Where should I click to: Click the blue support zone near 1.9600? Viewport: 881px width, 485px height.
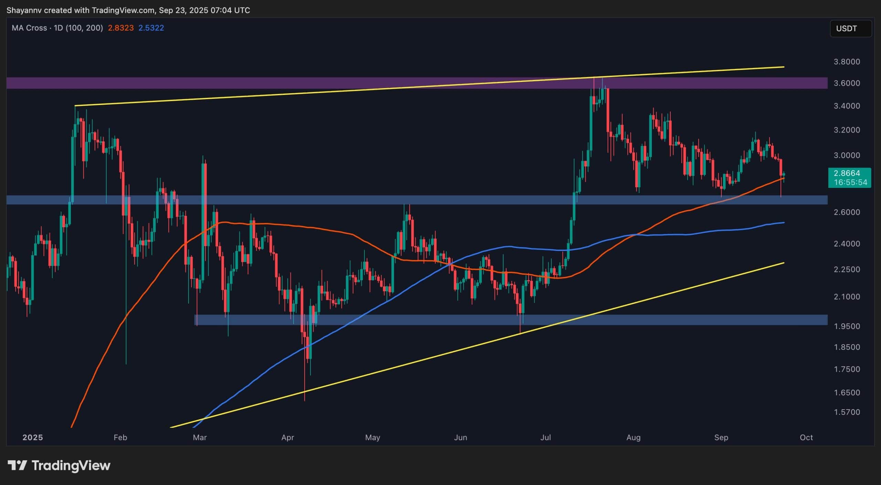413,319
